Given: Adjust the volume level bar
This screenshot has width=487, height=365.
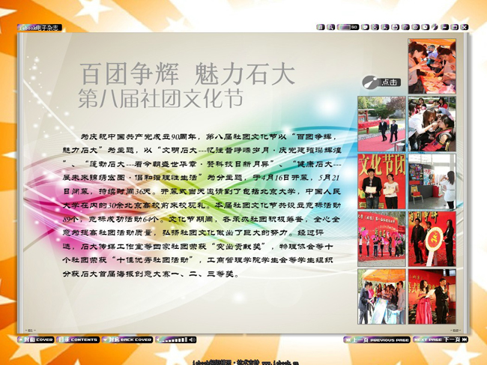Looking at the screenshot, I should tap(174, 340).
